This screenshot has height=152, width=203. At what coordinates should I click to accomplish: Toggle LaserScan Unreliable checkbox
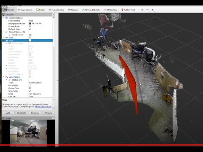(x=30, y=85)
